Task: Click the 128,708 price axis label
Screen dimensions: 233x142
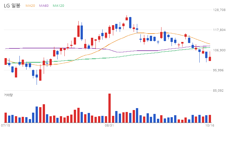Action: click(x=219, y=10)
